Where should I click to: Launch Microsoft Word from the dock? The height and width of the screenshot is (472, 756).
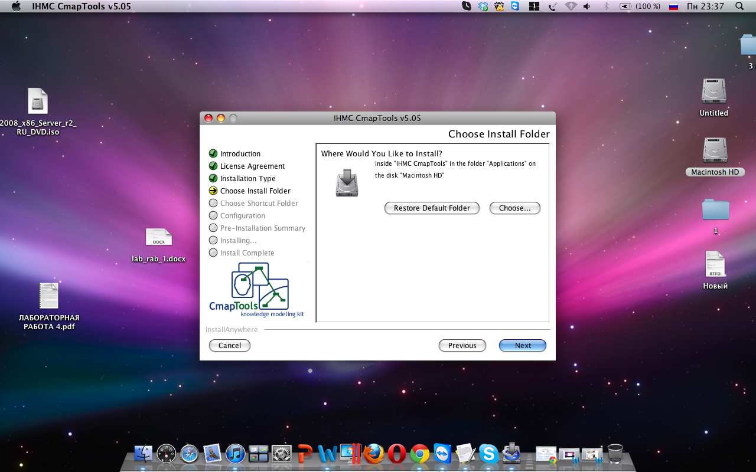[x=327, y=453]
